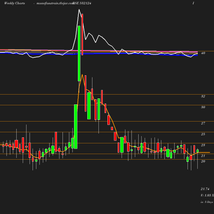The image size is (214, 214).
Task: Click the price axis label '27'
Action: coord(203,123)
